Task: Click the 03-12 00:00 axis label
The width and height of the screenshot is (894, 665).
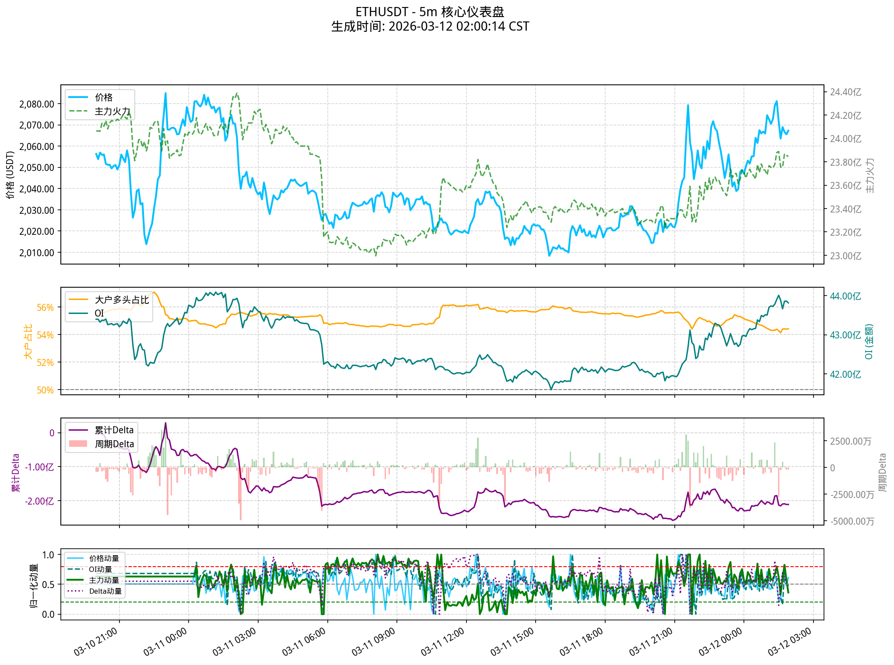Action: [x=720, y=642]
